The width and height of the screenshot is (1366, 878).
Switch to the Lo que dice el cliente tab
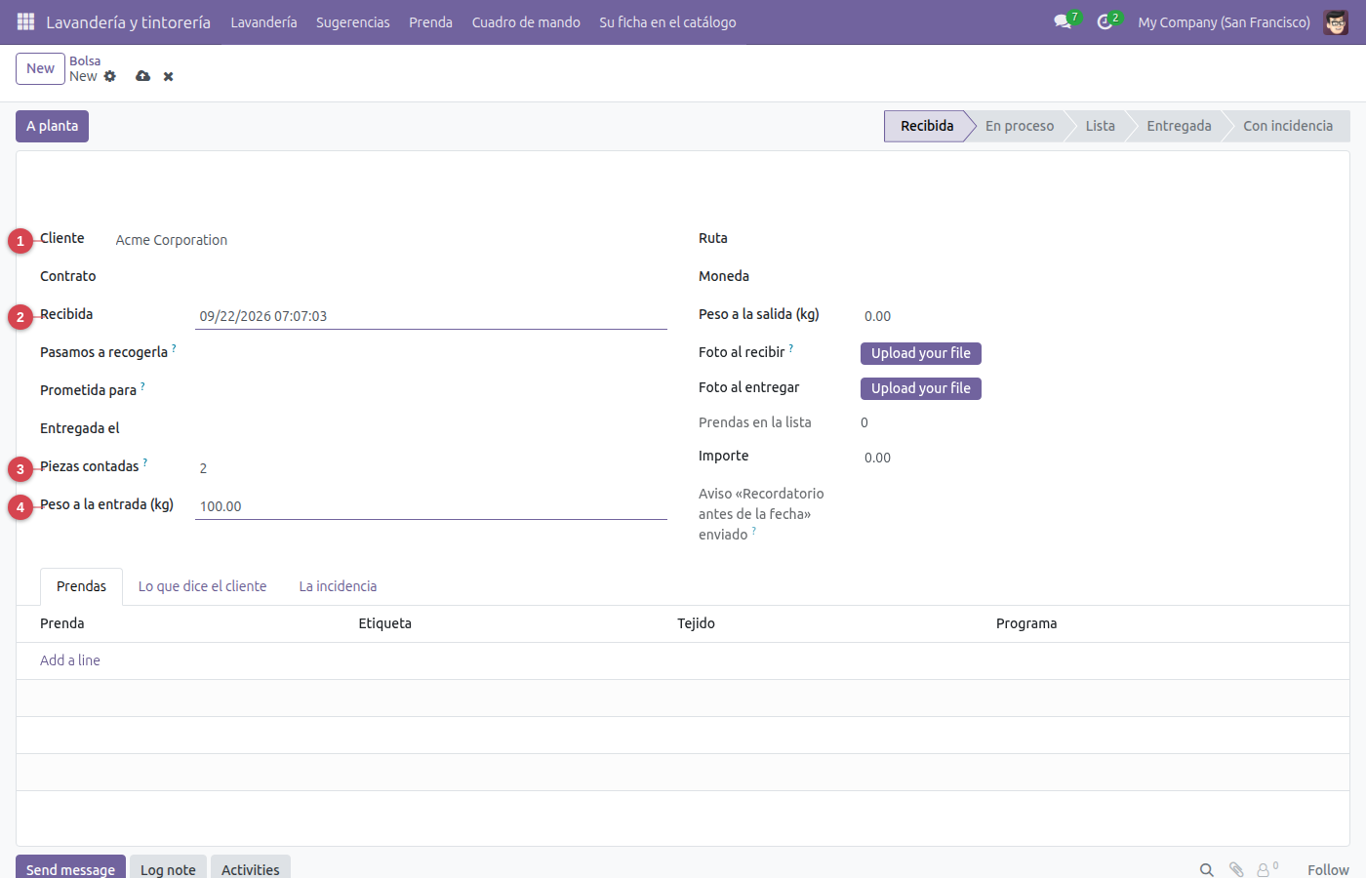[203, 586]
